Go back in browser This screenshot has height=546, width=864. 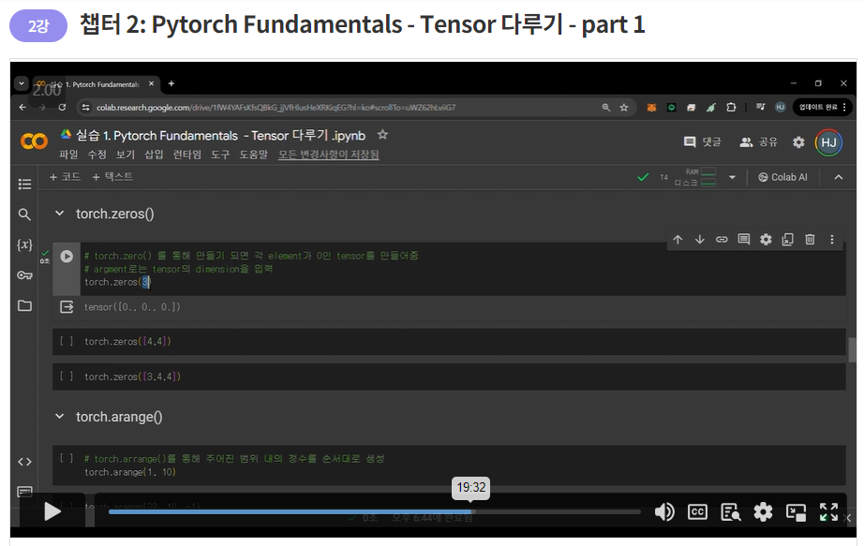[x=22, y=108]
